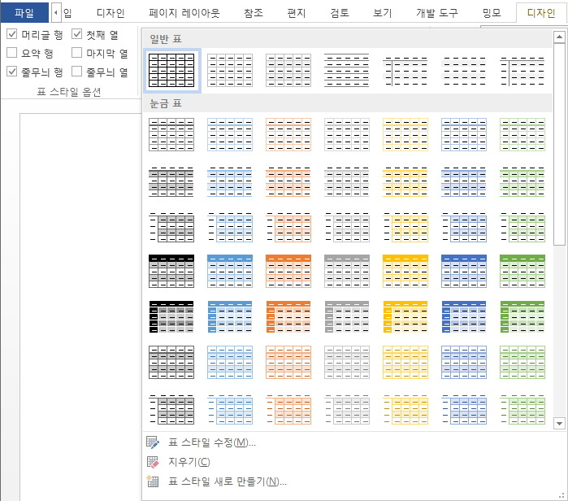Choose the dark blue header and first-column table style

[x=464, y=317]
